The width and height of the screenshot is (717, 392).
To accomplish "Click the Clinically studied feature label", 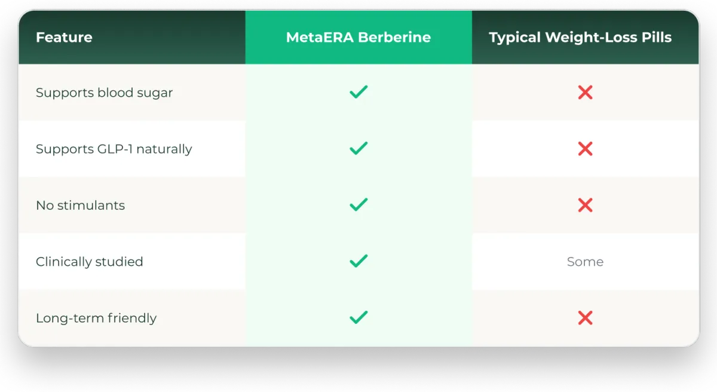I will click(89, 262).
